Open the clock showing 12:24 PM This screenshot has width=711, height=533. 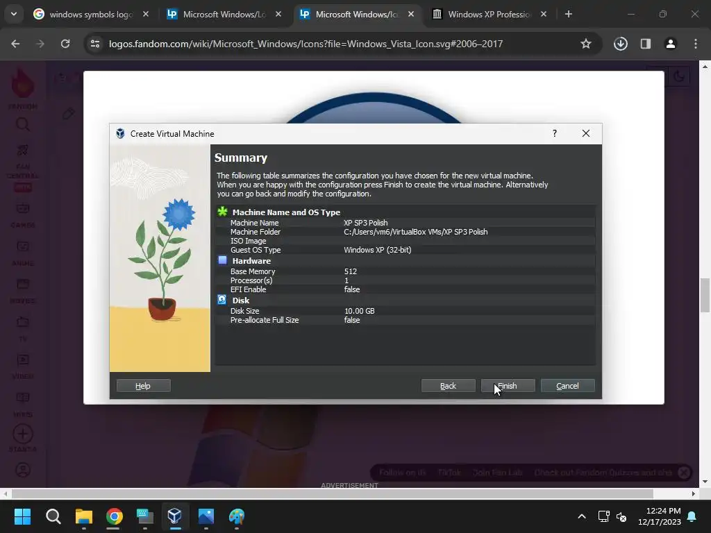point(660,516)
